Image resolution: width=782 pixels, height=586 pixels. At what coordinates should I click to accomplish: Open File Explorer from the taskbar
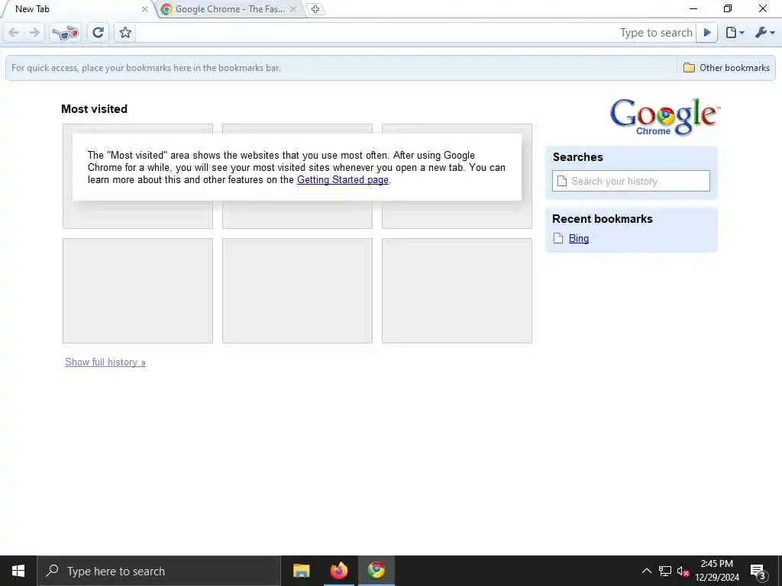(x=301, y=571)
